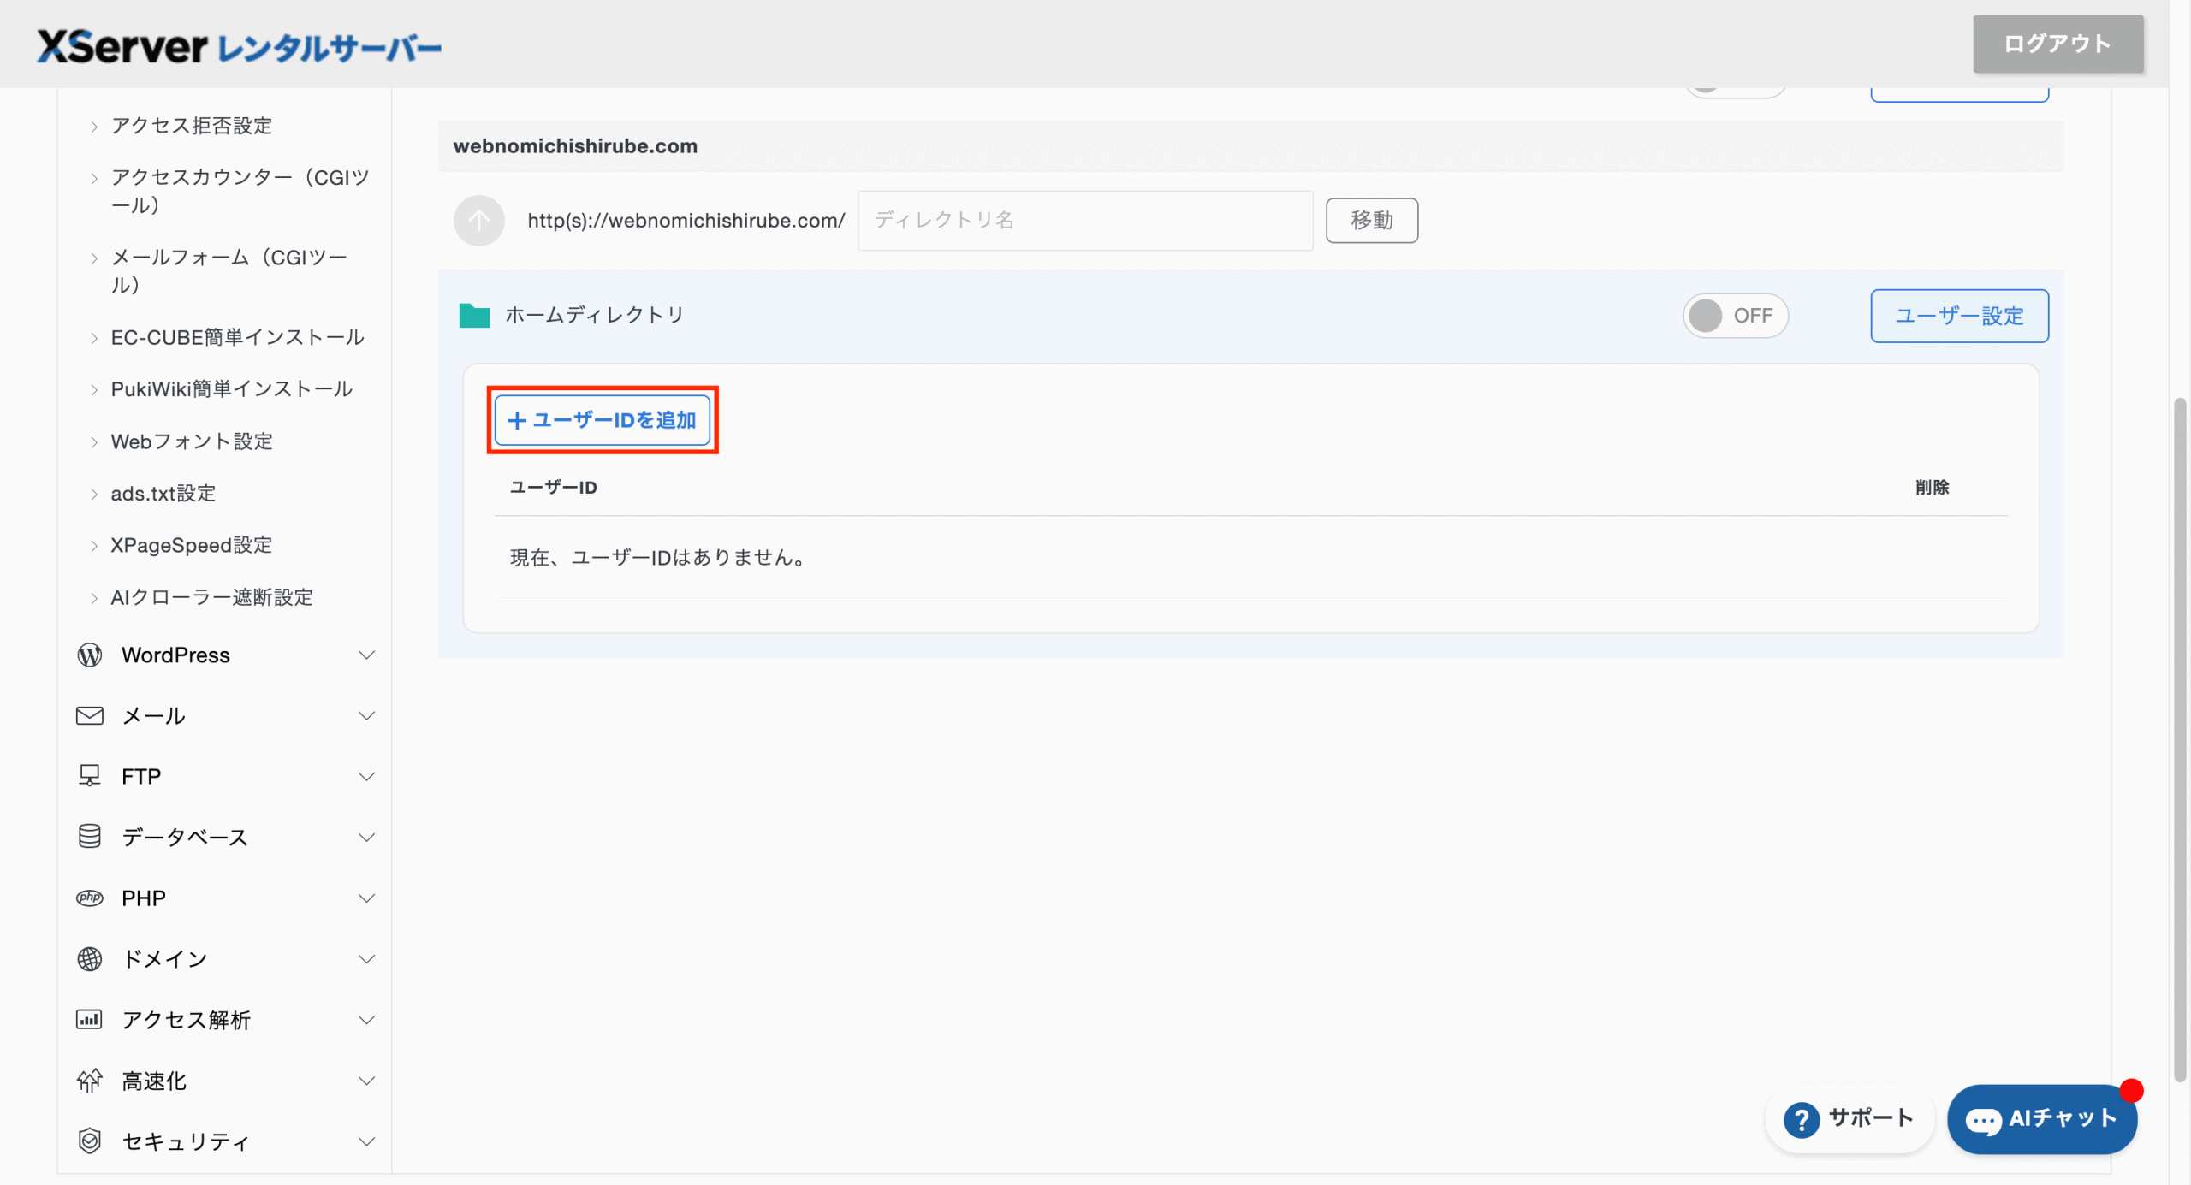
Task: Open ads.txt設定 menu item
Action: pos(163,494)
